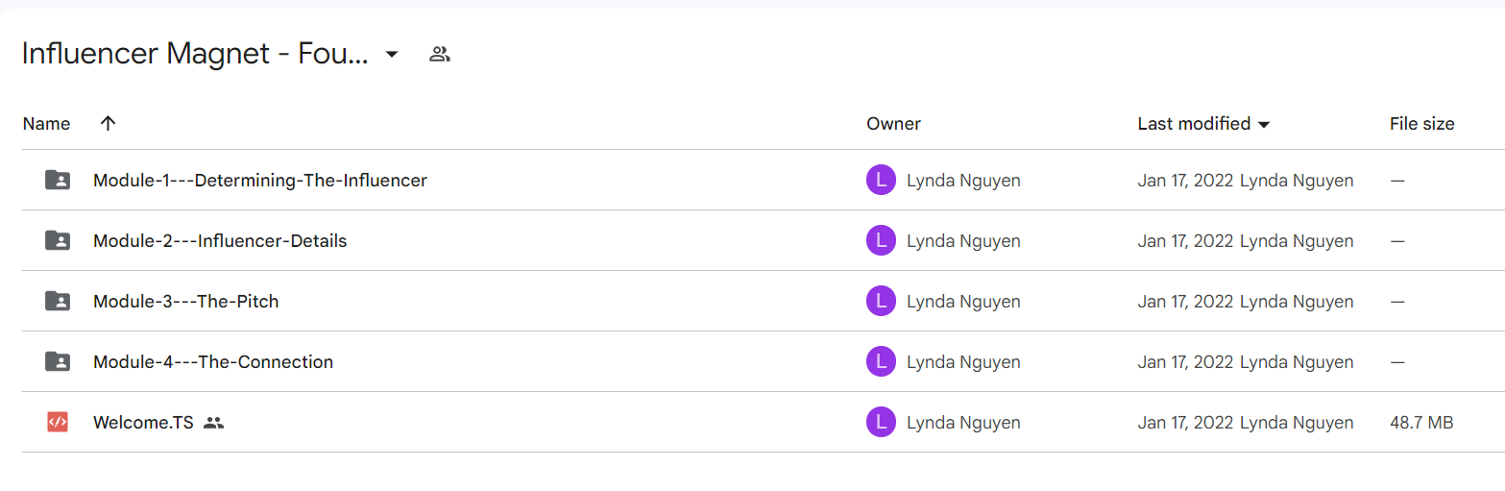The height and width of the screenshot is (491, 1505).
Task: Click the shared indicator icon next to Welcome.TS
Action: pyautogui.click(x=214, y=422)
